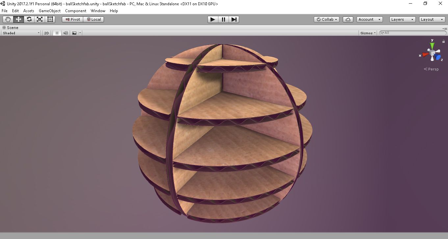Image resolution: width=448 pixels, height=239 pixels.
Task: Select the Rotate tool
Action: pyautogui.click(x=29, y=19)
